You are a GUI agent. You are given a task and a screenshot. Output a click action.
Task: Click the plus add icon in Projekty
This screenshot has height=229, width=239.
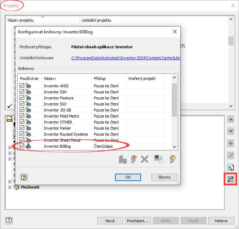(x=230, y=143)
